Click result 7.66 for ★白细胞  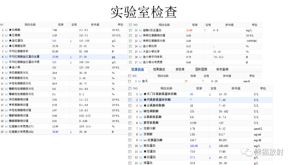click(x=55, y=30)
